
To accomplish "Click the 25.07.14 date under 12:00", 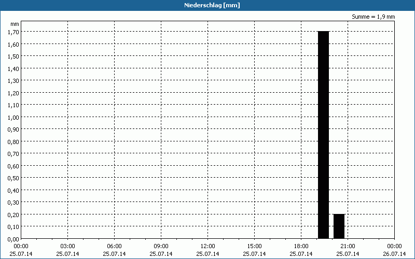I will 208,254.
